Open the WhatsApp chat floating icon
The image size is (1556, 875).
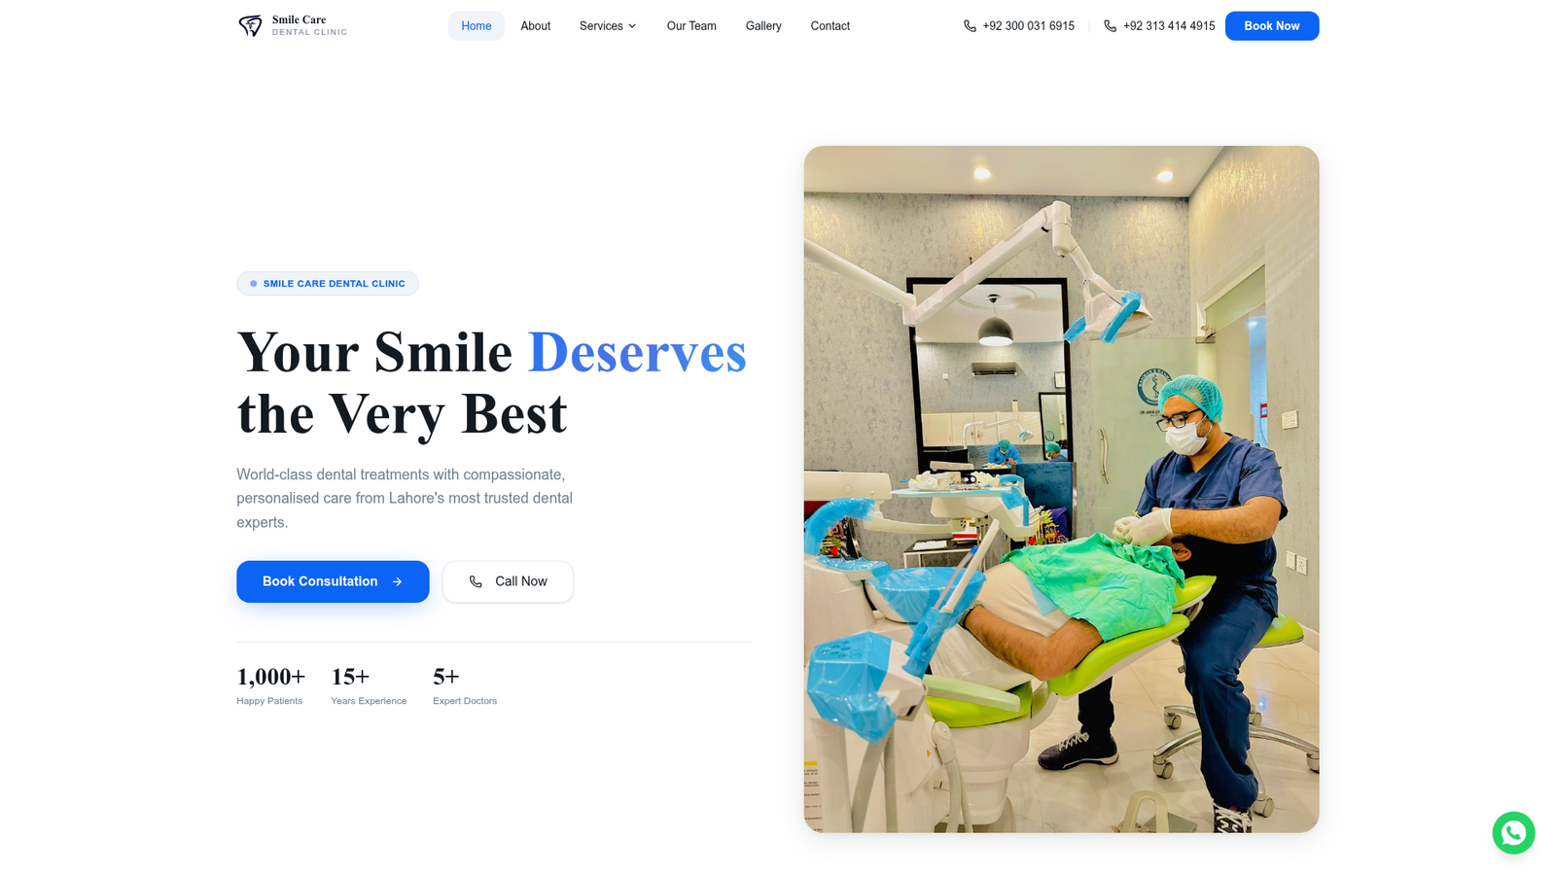[x=1513, y=832]
